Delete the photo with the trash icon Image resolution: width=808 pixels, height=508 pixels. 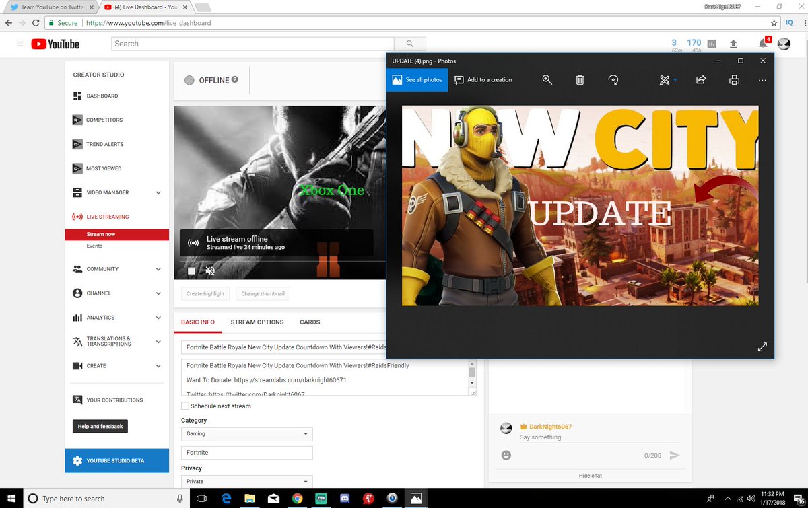point(580,79)
